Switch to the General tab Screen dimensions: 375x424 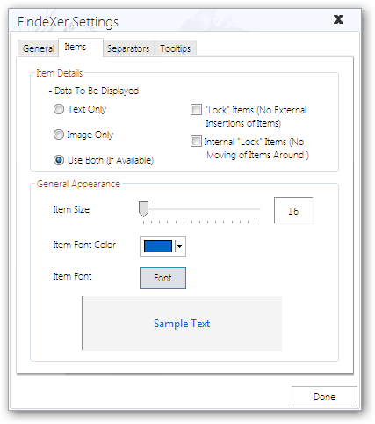click(38, 48)
